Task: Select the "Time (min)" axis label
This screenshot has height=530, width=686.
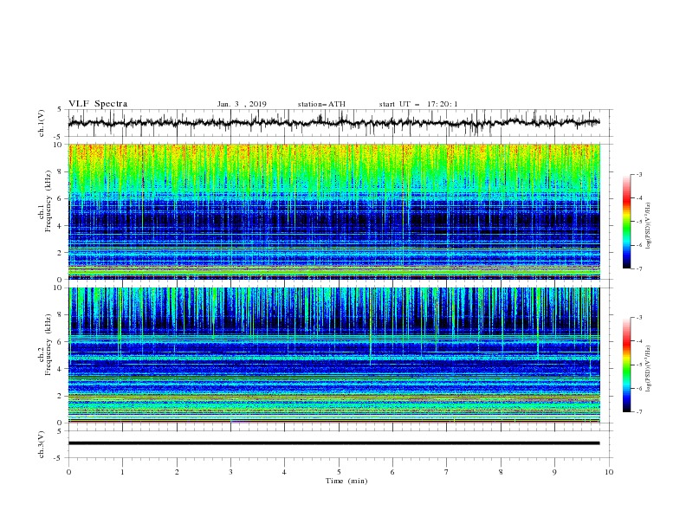Action: coord(346,481)
